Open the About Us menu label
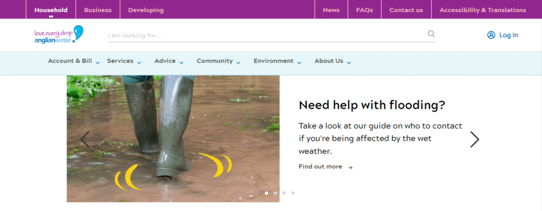The width and height of the screenshot is (542, 211). (x=329, y=61)
